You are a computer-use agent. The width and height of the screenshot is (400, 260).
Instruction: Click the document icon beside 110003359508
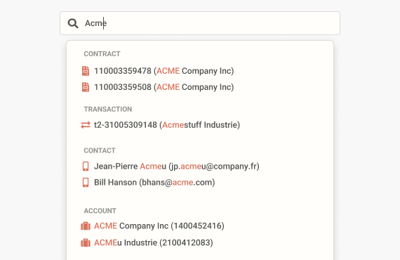point(86,87)
